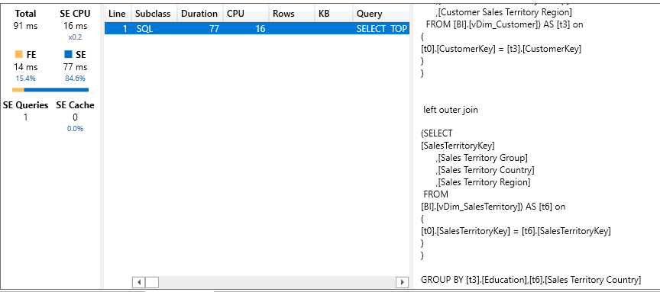Viewport: 660px width, 292px height.
Task: Click the blue SE legend square
Action: pos(68,54)
